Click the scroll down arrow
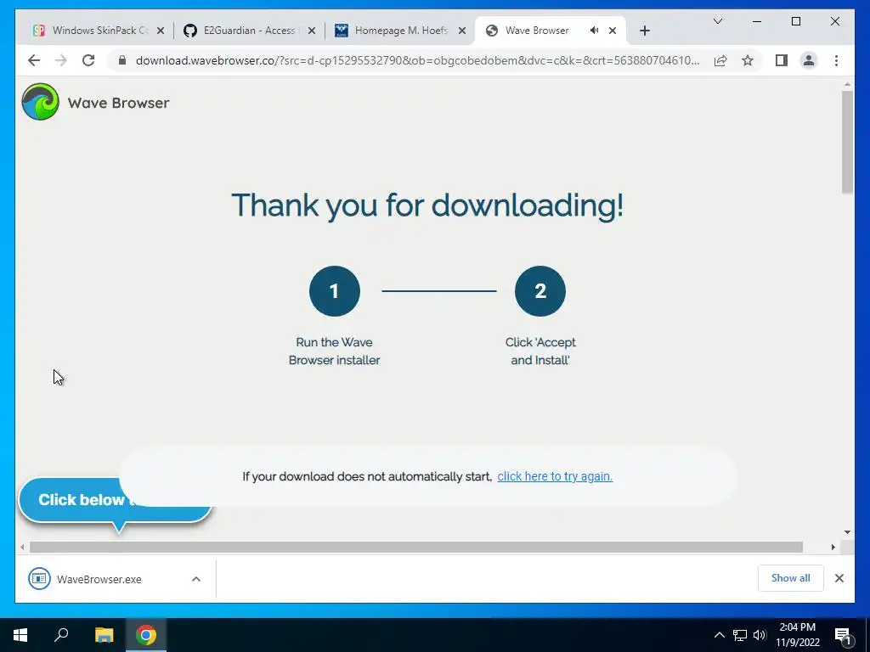The width and height of the screenshot is (870, 652). (847, 532)
